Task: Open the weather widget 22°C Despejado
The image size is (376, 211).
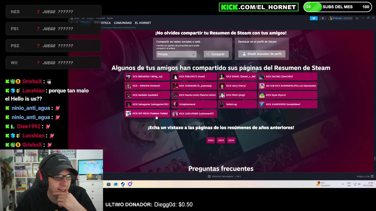Action: (324, 184)
